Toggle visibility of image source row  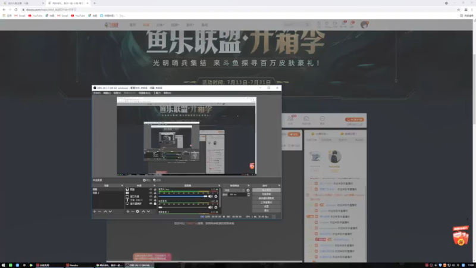151,189
